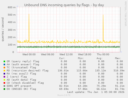Click the 'QR (query reply) flag' label
Viewport: 128px width, 98px height.
point(23,61)
